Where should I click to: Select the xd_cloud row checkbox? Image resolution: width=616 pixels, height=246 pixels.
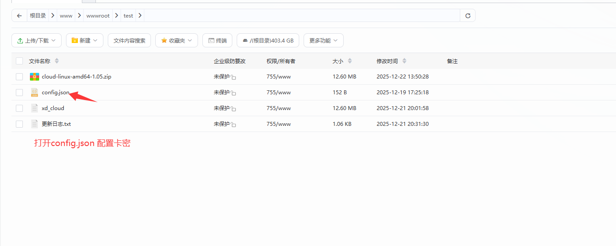19,108
